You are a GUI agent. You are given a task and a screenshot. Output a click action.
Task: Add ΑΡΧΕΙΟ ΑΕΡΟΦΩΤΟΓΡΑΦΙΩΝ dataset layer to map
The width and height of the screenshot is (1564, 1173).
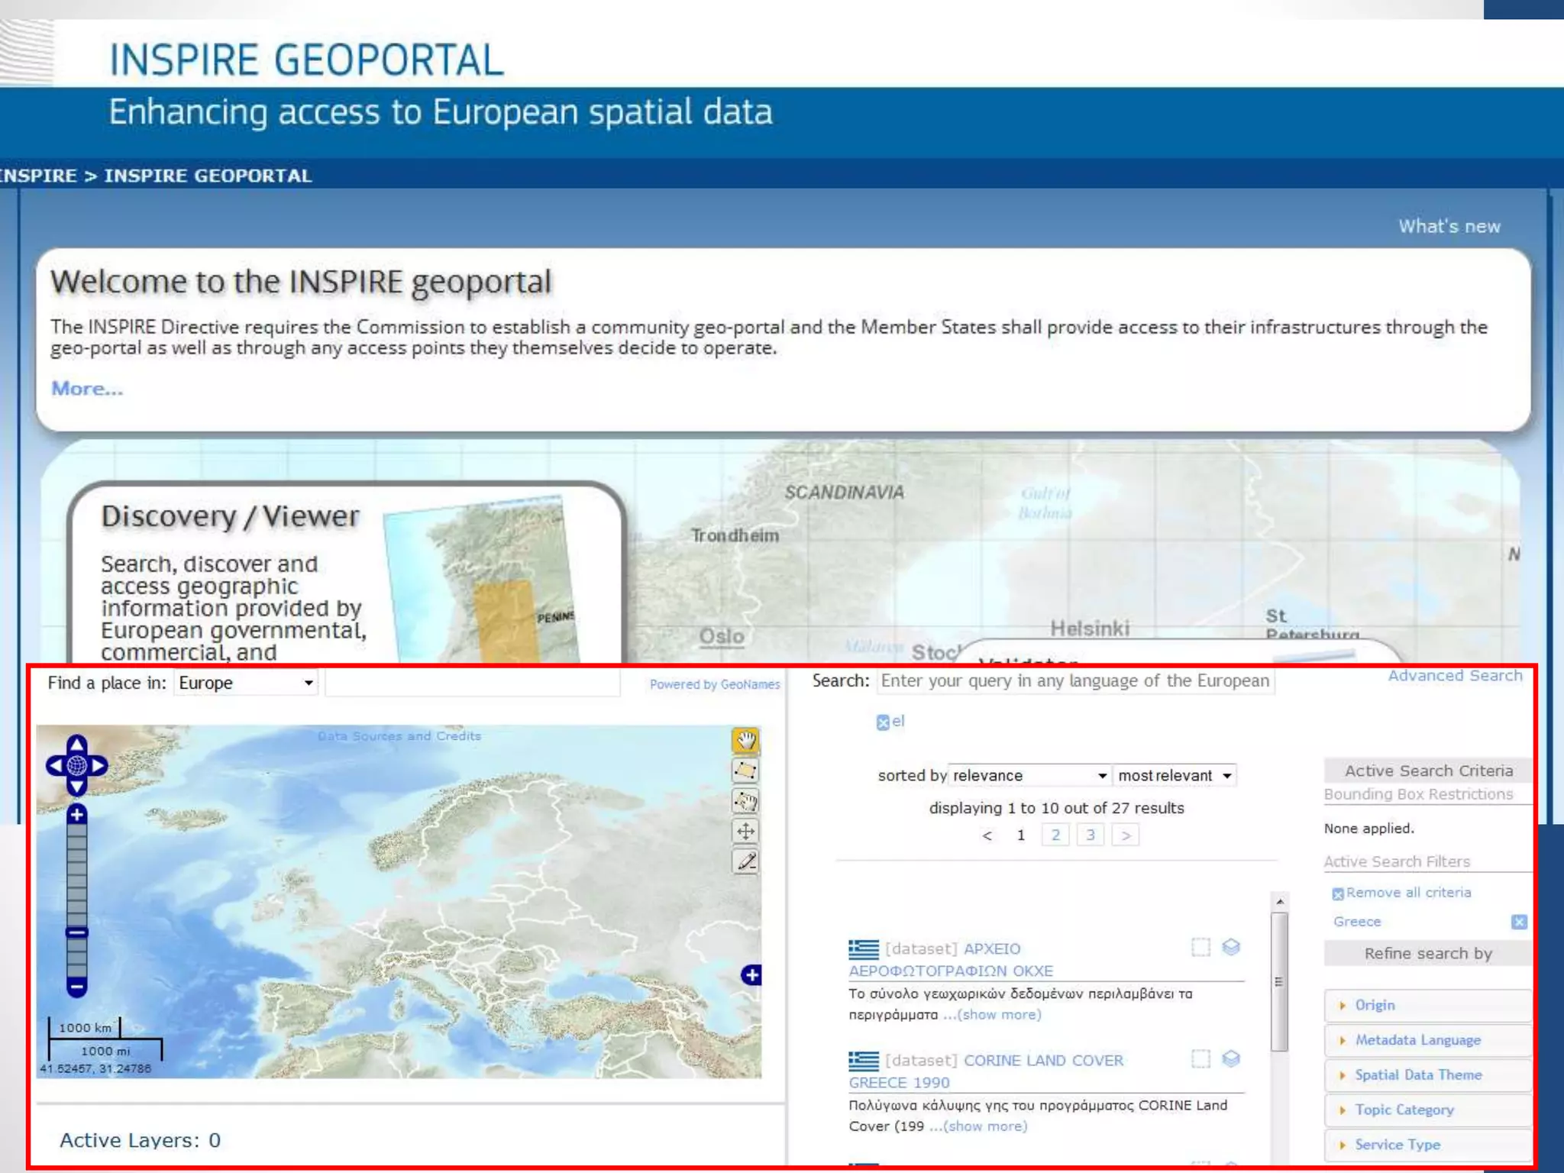(1230, 948)
